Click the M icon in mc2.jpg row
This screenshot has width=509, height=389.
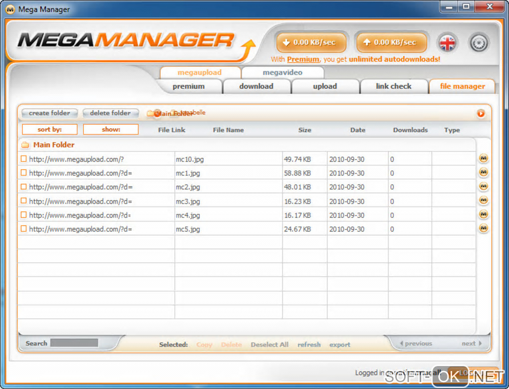tap(484, 186)
